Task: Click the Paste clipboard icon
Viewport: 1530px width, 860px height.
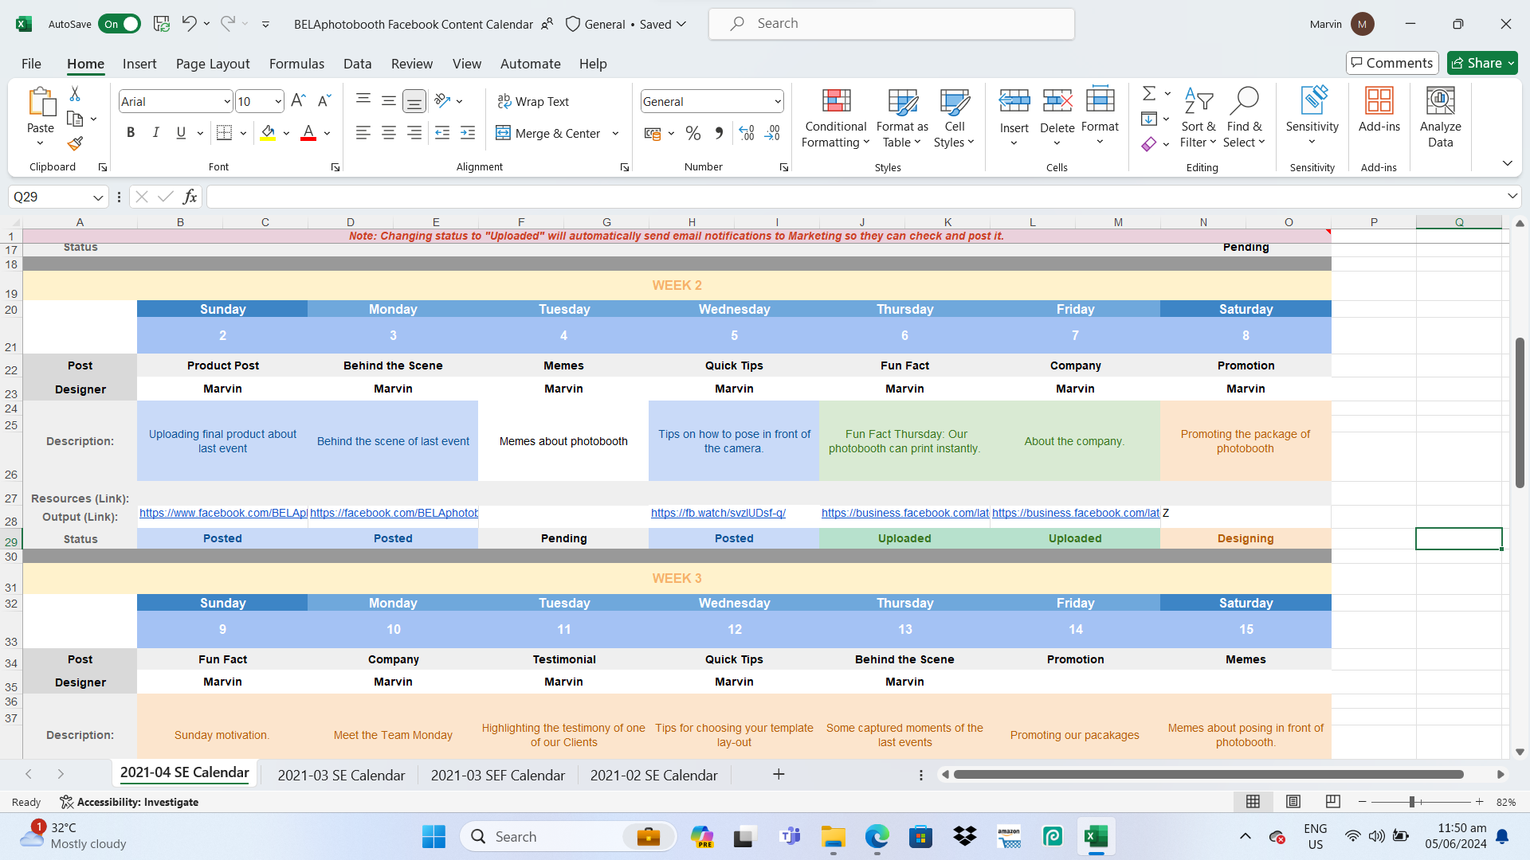Action: click(x=41, y=102)
